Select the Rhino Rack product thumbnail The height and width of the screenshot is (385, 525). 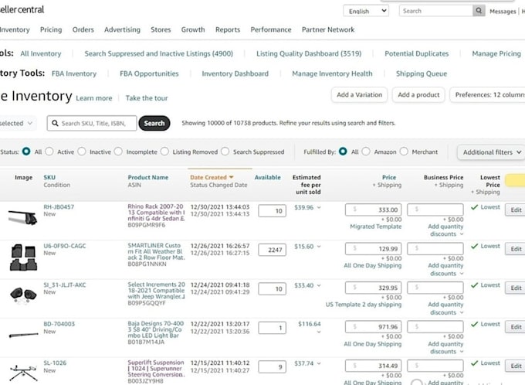tap(22, 217)
